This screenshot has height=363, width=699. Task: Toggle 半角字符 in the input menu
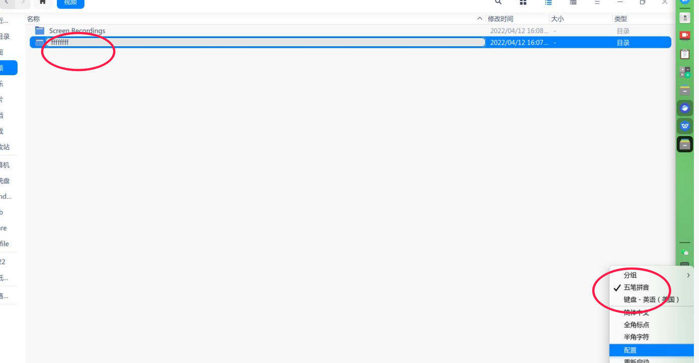[x=652, y=337]
